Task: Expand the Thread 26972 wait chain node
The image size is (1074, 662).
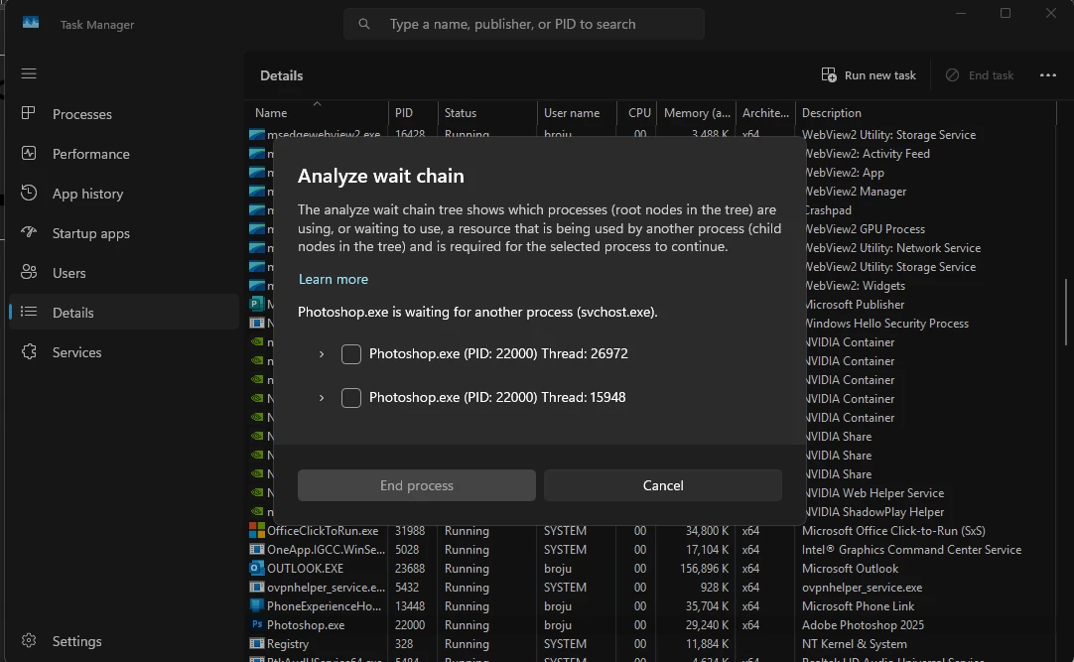Action: point(322,354)
